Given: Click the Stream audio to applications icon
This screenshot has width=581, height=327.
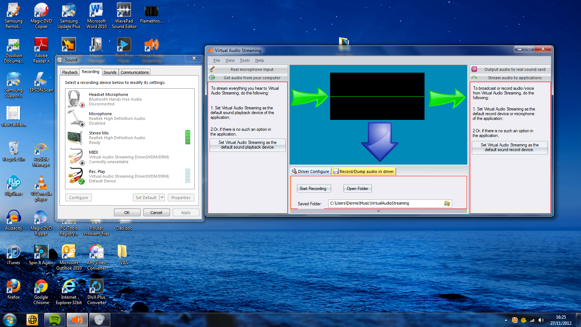Looking at the screenshot, I should [x=475, y=77].
